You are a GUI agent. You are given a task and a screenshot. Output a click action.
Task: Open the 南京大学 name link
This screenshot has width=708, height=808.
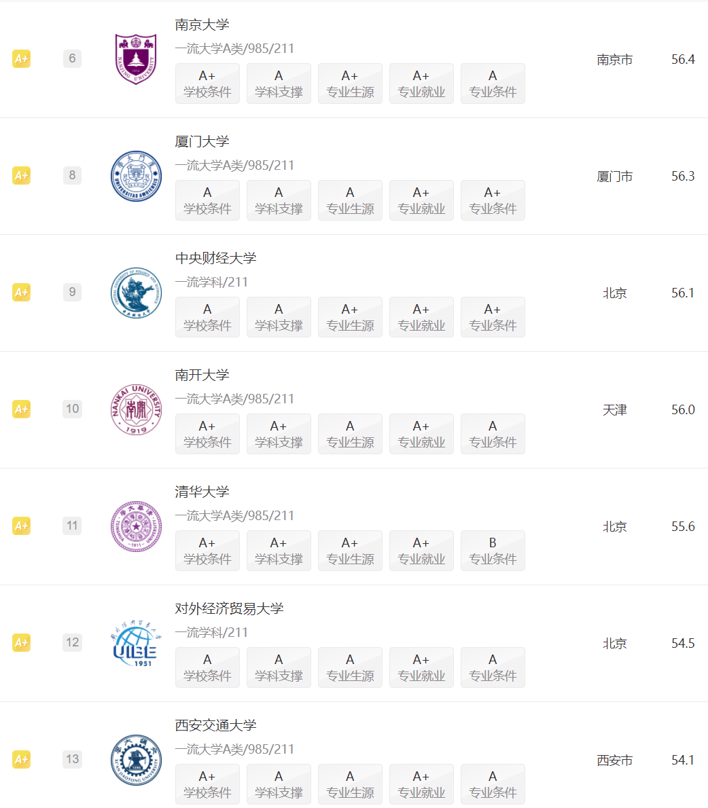(x=202, y=24)
